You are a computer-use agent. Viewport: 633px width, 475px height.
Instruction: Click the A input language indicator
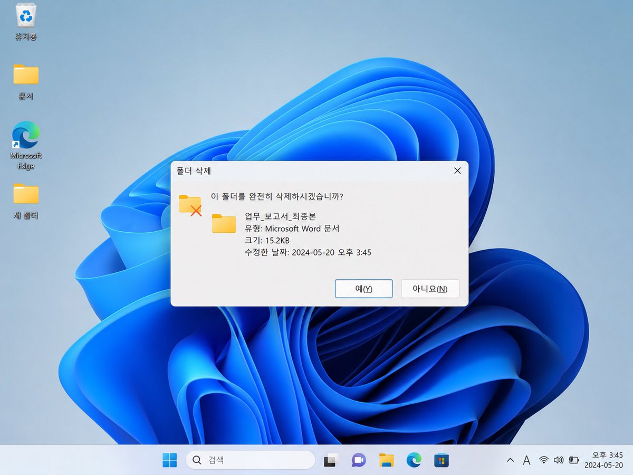tap(526, 460)
